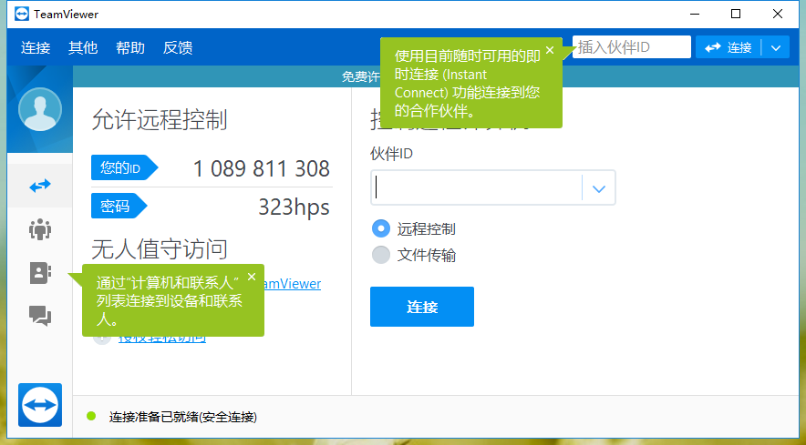This screenshot has height=445, width=806.
Task: Click the 您的ID label
Action: (124, 167)
